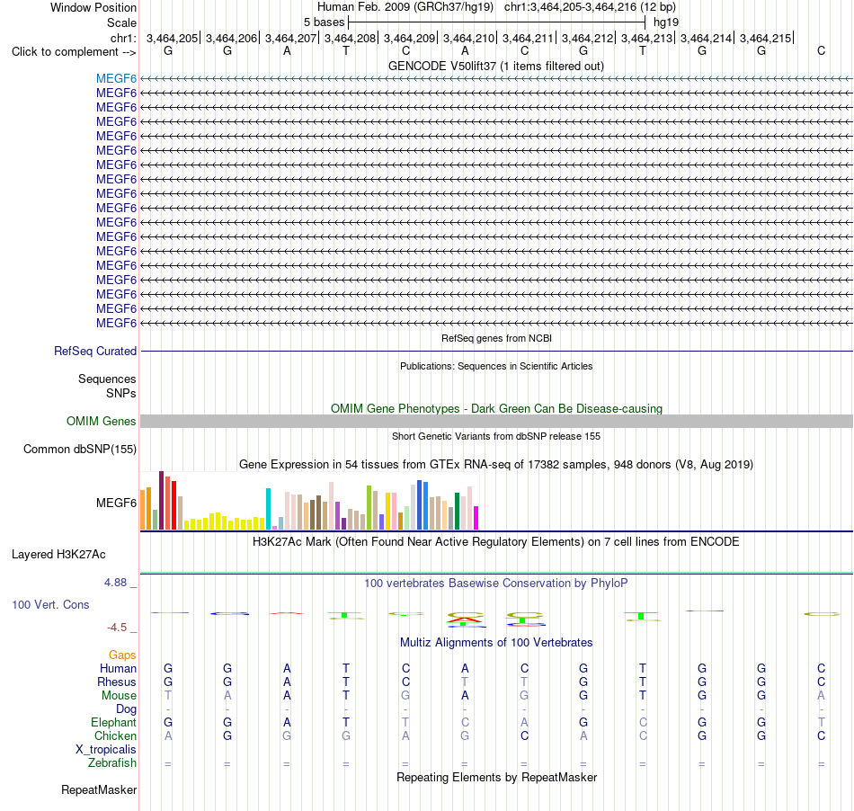Click the light-blue highlighted MEGF6 transcript label

coord(116,78)
